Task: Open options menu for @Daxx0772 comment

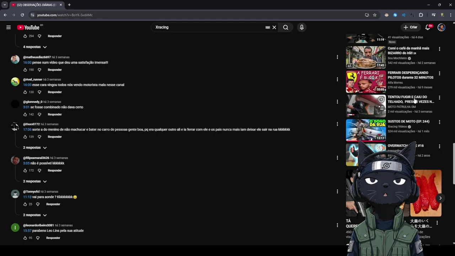Action: [337, 124]
